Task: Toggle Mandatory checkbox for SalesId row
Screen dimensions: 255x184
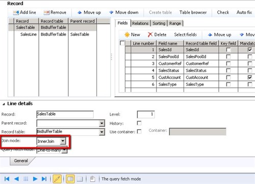Action: coord(250,50)
